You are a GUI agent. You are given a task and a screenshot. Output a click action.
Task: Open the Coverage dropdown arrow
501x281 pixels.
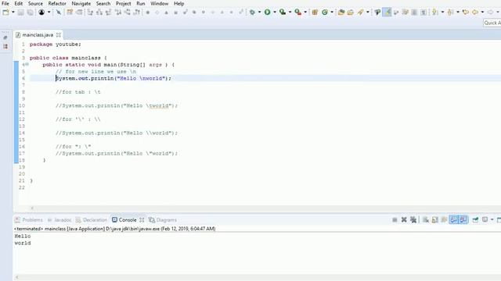(x=290, y=12)
